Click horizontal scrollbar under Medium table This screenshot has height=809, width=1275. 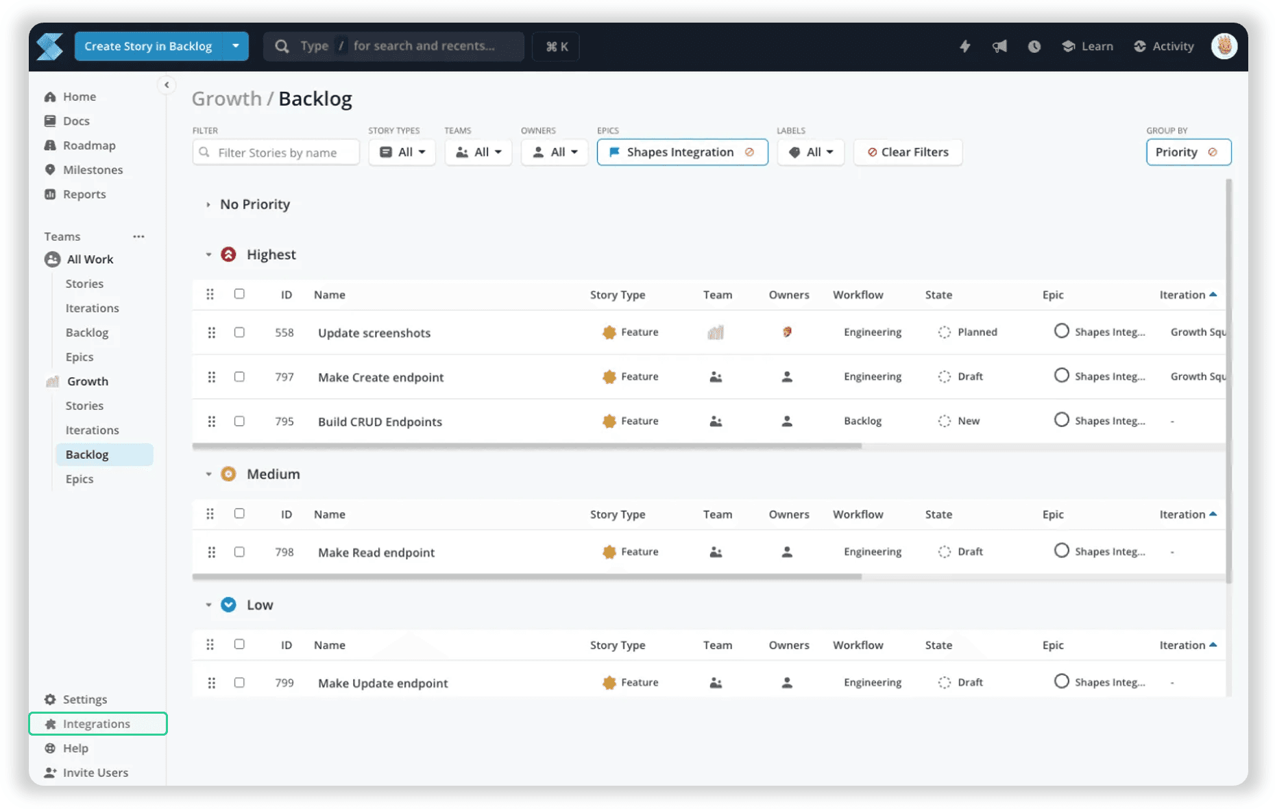[x=526, y=577]
